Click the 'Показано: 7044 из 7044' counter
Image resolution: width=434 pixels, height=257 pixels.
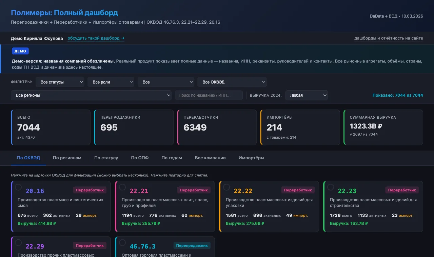398,95
